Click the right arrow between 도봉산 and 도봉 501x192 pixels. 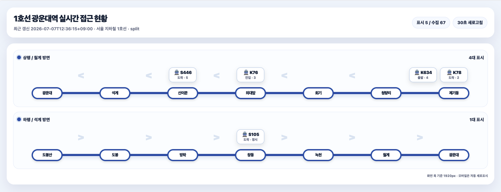[81, 138]
